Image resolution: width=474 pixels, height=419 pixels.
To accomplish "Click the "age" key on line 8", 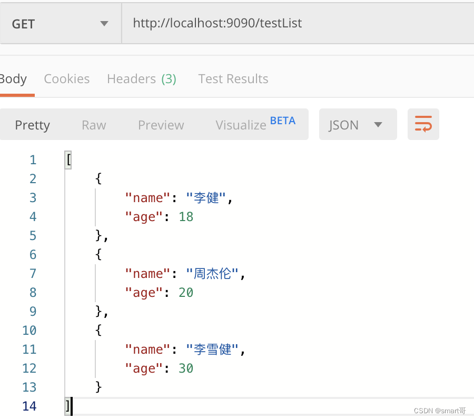I will [144, 293].
